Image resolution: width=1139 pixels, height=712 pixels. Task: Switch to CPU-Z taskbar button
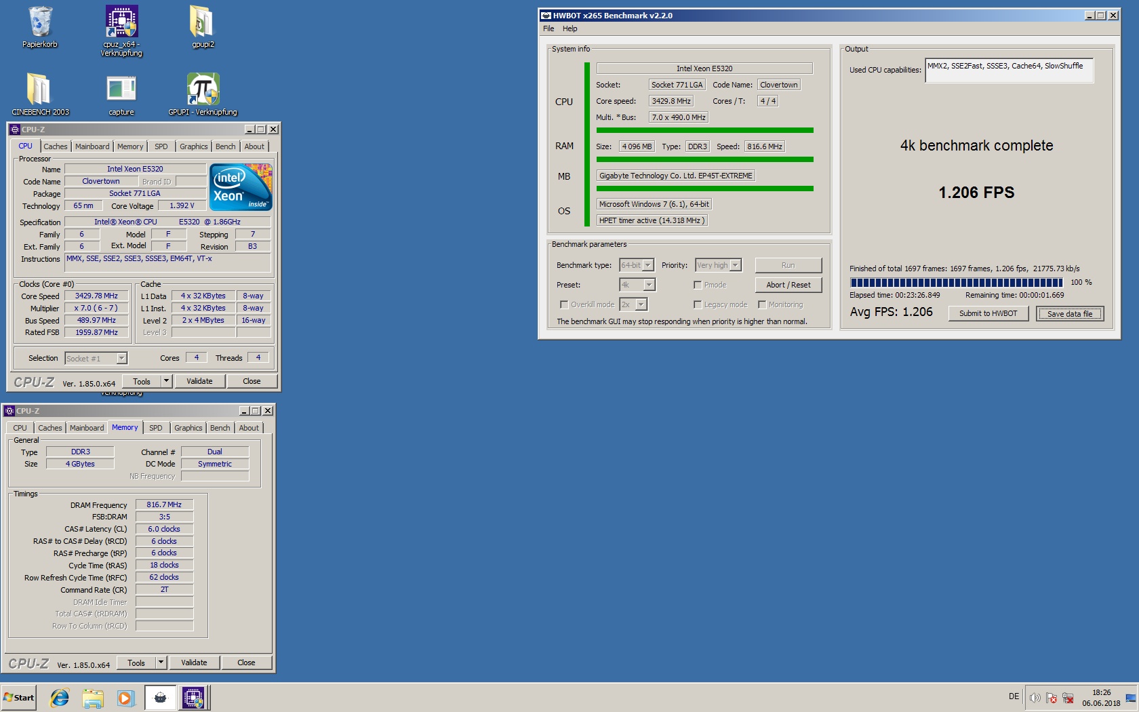click(193, 697)
